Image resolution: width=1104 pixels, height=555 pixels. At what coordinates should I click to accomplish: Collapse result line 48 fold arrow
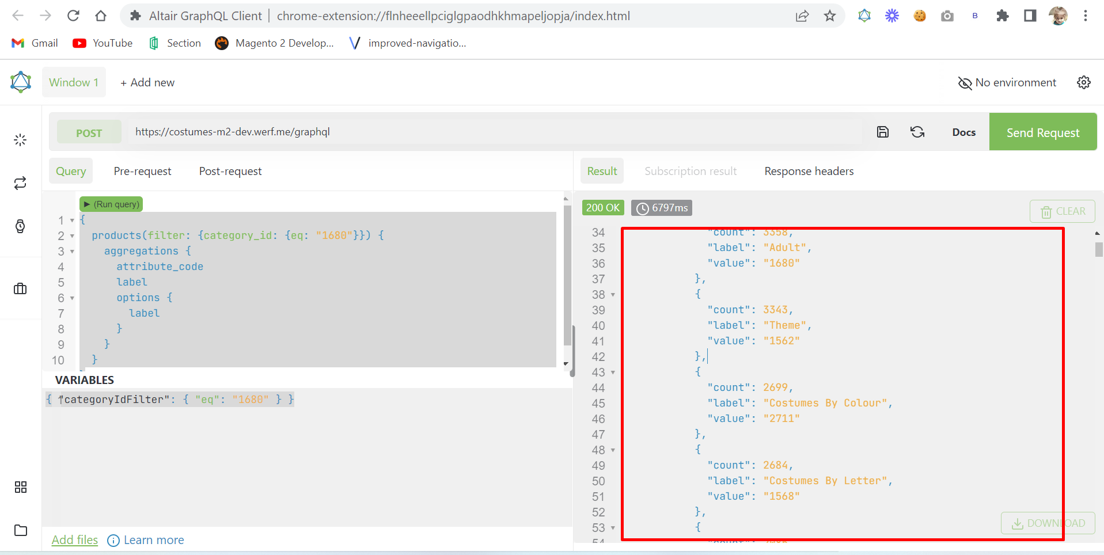[613, 450]
